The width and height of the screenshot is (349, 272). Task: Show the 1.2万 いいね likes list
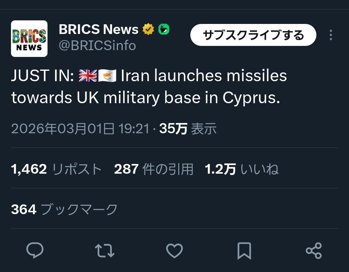242,169
